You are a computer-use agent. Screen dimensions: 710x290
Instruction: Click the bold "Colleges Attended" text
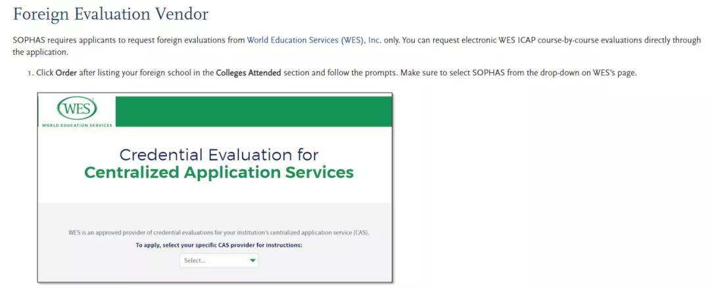pos(248,72)
